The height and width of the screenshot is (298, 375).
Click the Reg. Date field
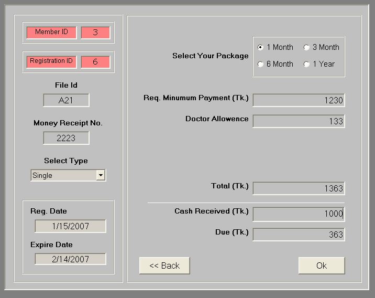point(70,226)
